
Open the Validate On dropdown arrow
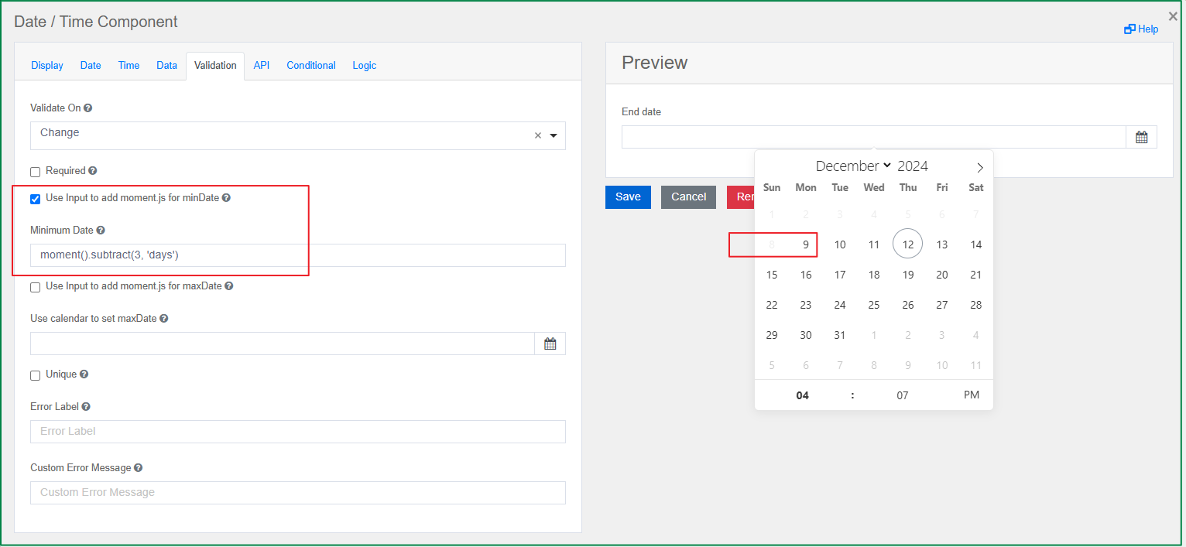pyautogui.click(x=554, y=135)
